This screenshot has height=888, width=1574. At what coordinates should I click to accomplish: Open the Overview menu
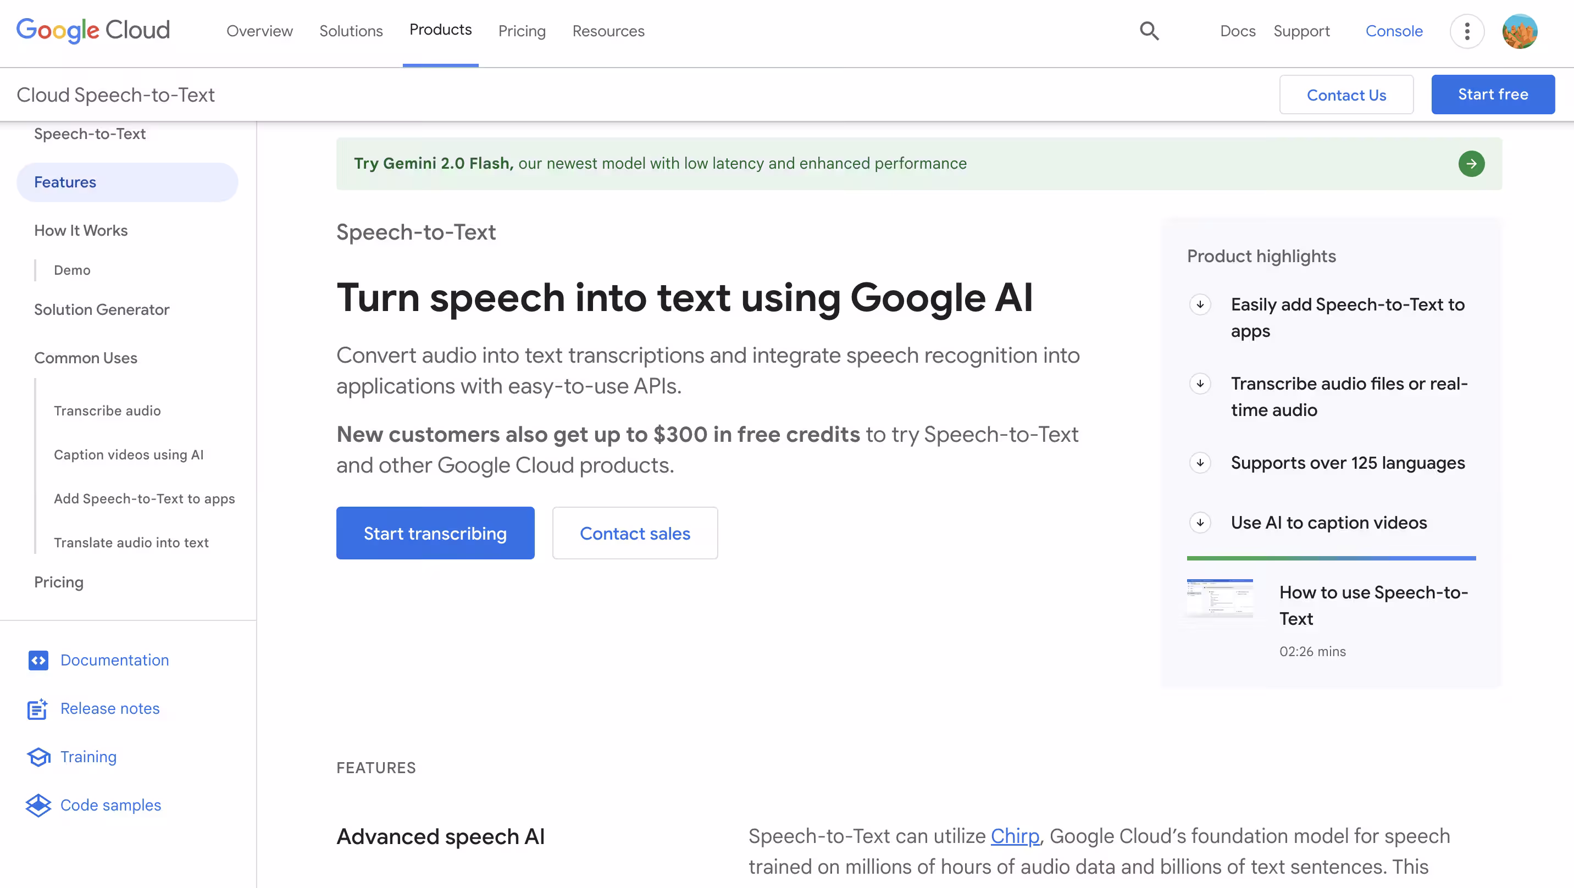pyautogui.click(x=260, y=31)
